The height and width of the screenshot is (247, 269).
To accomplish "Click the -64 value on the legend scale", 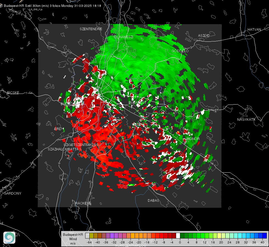I will tap(89, 242).
